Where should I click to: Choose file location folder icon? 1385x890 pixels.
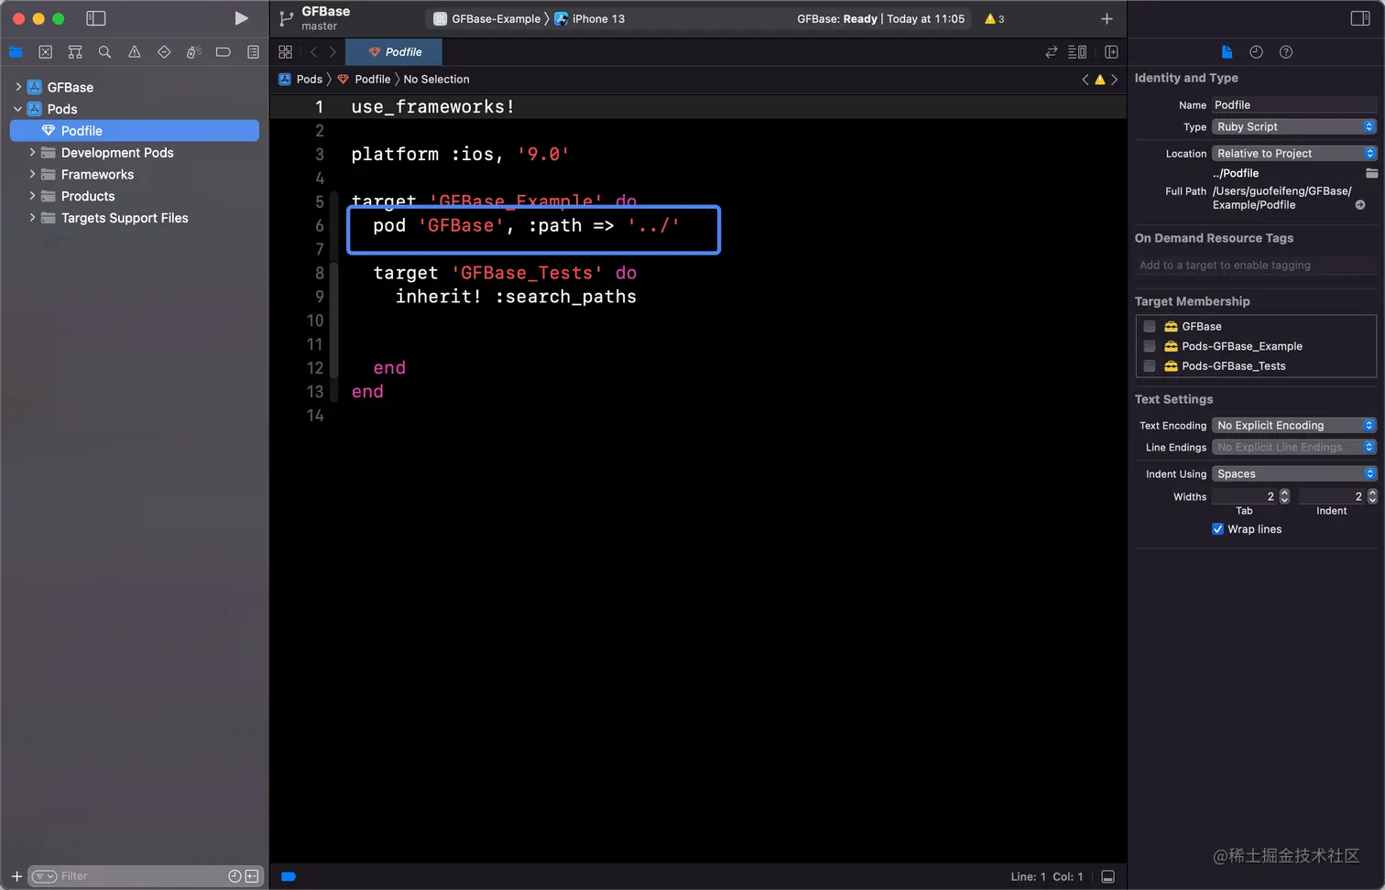pos(1371,173)
